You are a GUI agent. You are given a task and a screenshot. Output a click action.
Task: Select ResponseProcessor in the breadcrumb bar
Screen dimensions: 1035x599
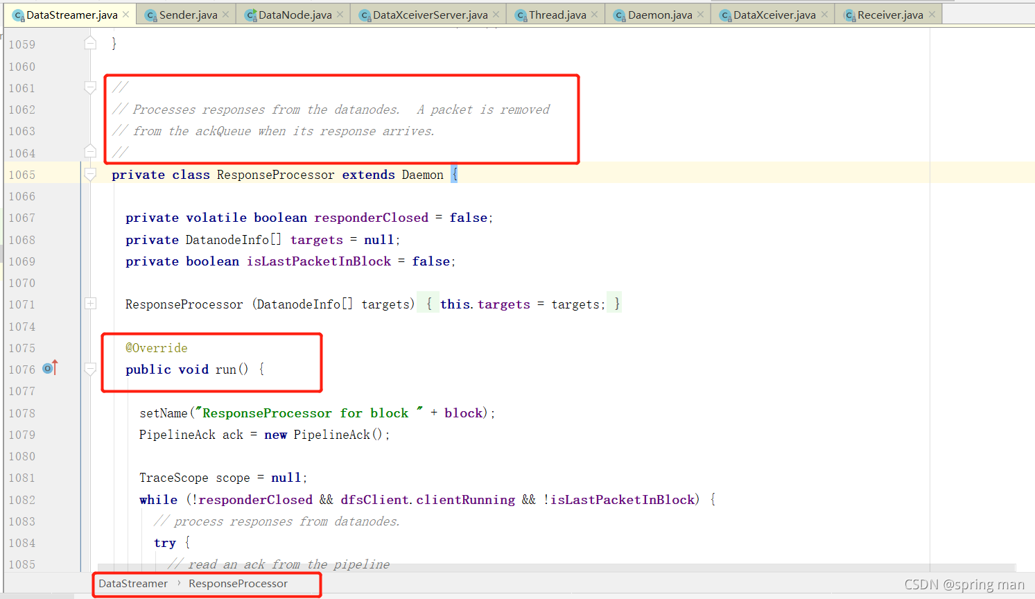coord(238,584)
